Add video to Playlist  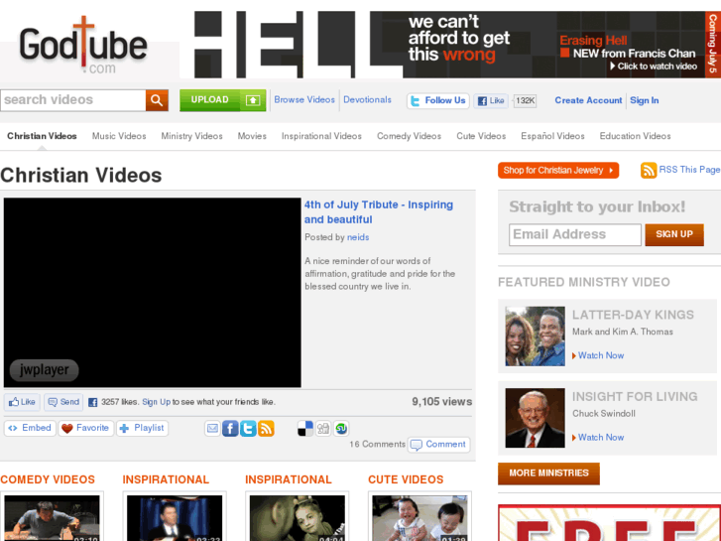coord(142,428)
